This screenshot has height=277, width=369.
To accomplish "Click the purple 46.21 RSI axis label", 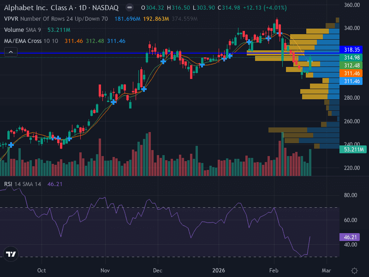I will tap(350, 237).
